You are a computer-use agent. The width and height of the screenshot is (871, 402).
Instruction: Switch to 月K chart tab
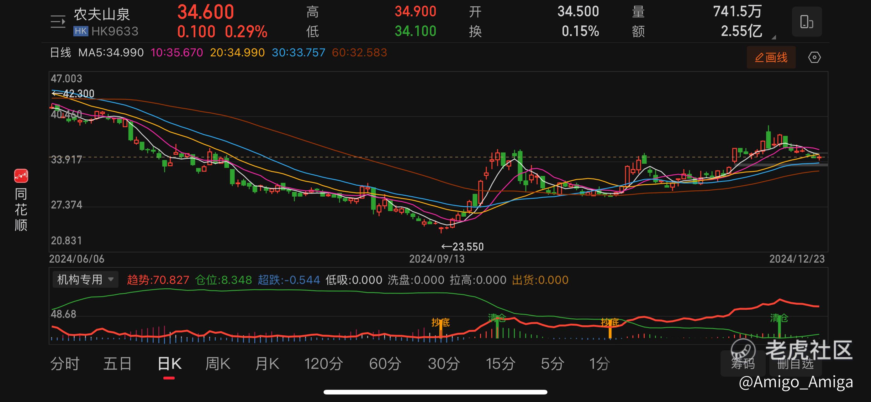point(267,364)
